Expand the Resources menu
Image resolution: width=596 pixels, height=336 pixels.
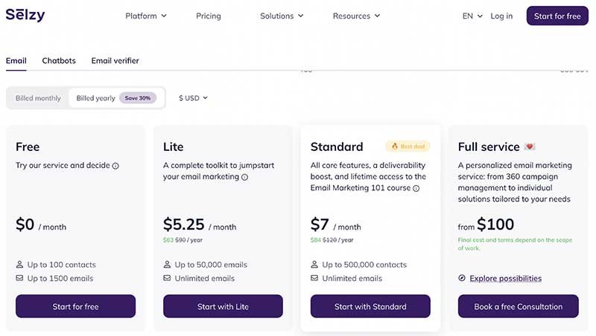[356, 16]
